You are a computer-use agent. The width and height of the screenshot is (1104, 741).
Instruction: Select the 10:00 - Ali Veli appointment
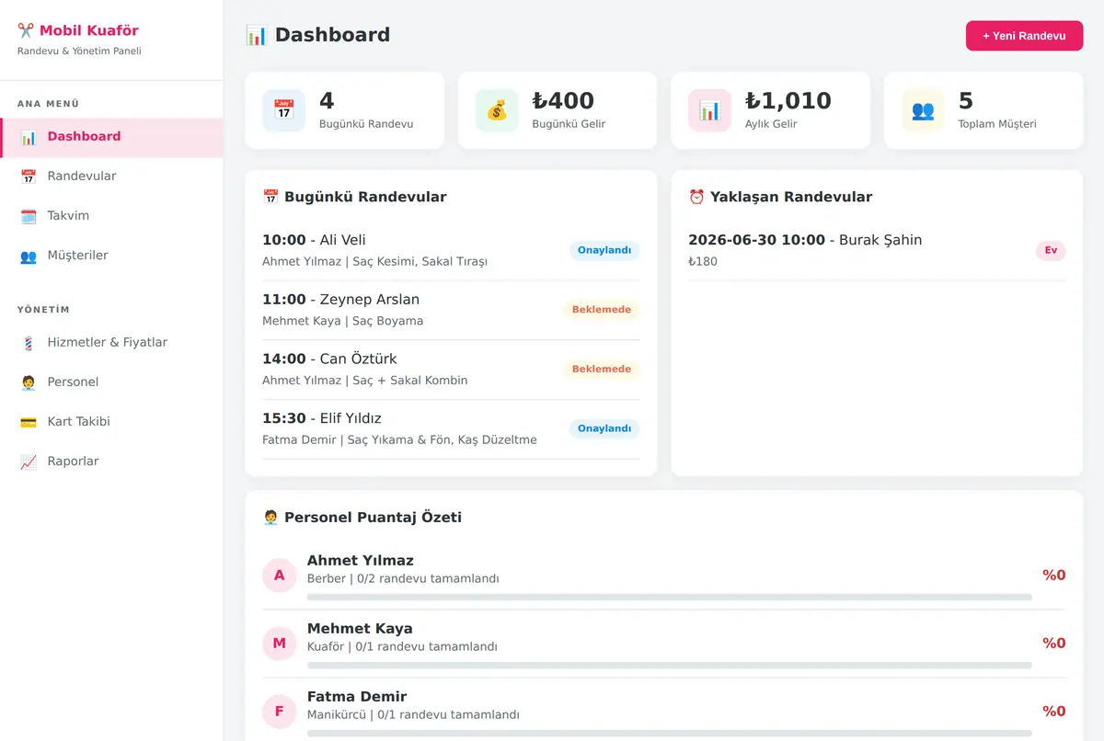(451, 251)
